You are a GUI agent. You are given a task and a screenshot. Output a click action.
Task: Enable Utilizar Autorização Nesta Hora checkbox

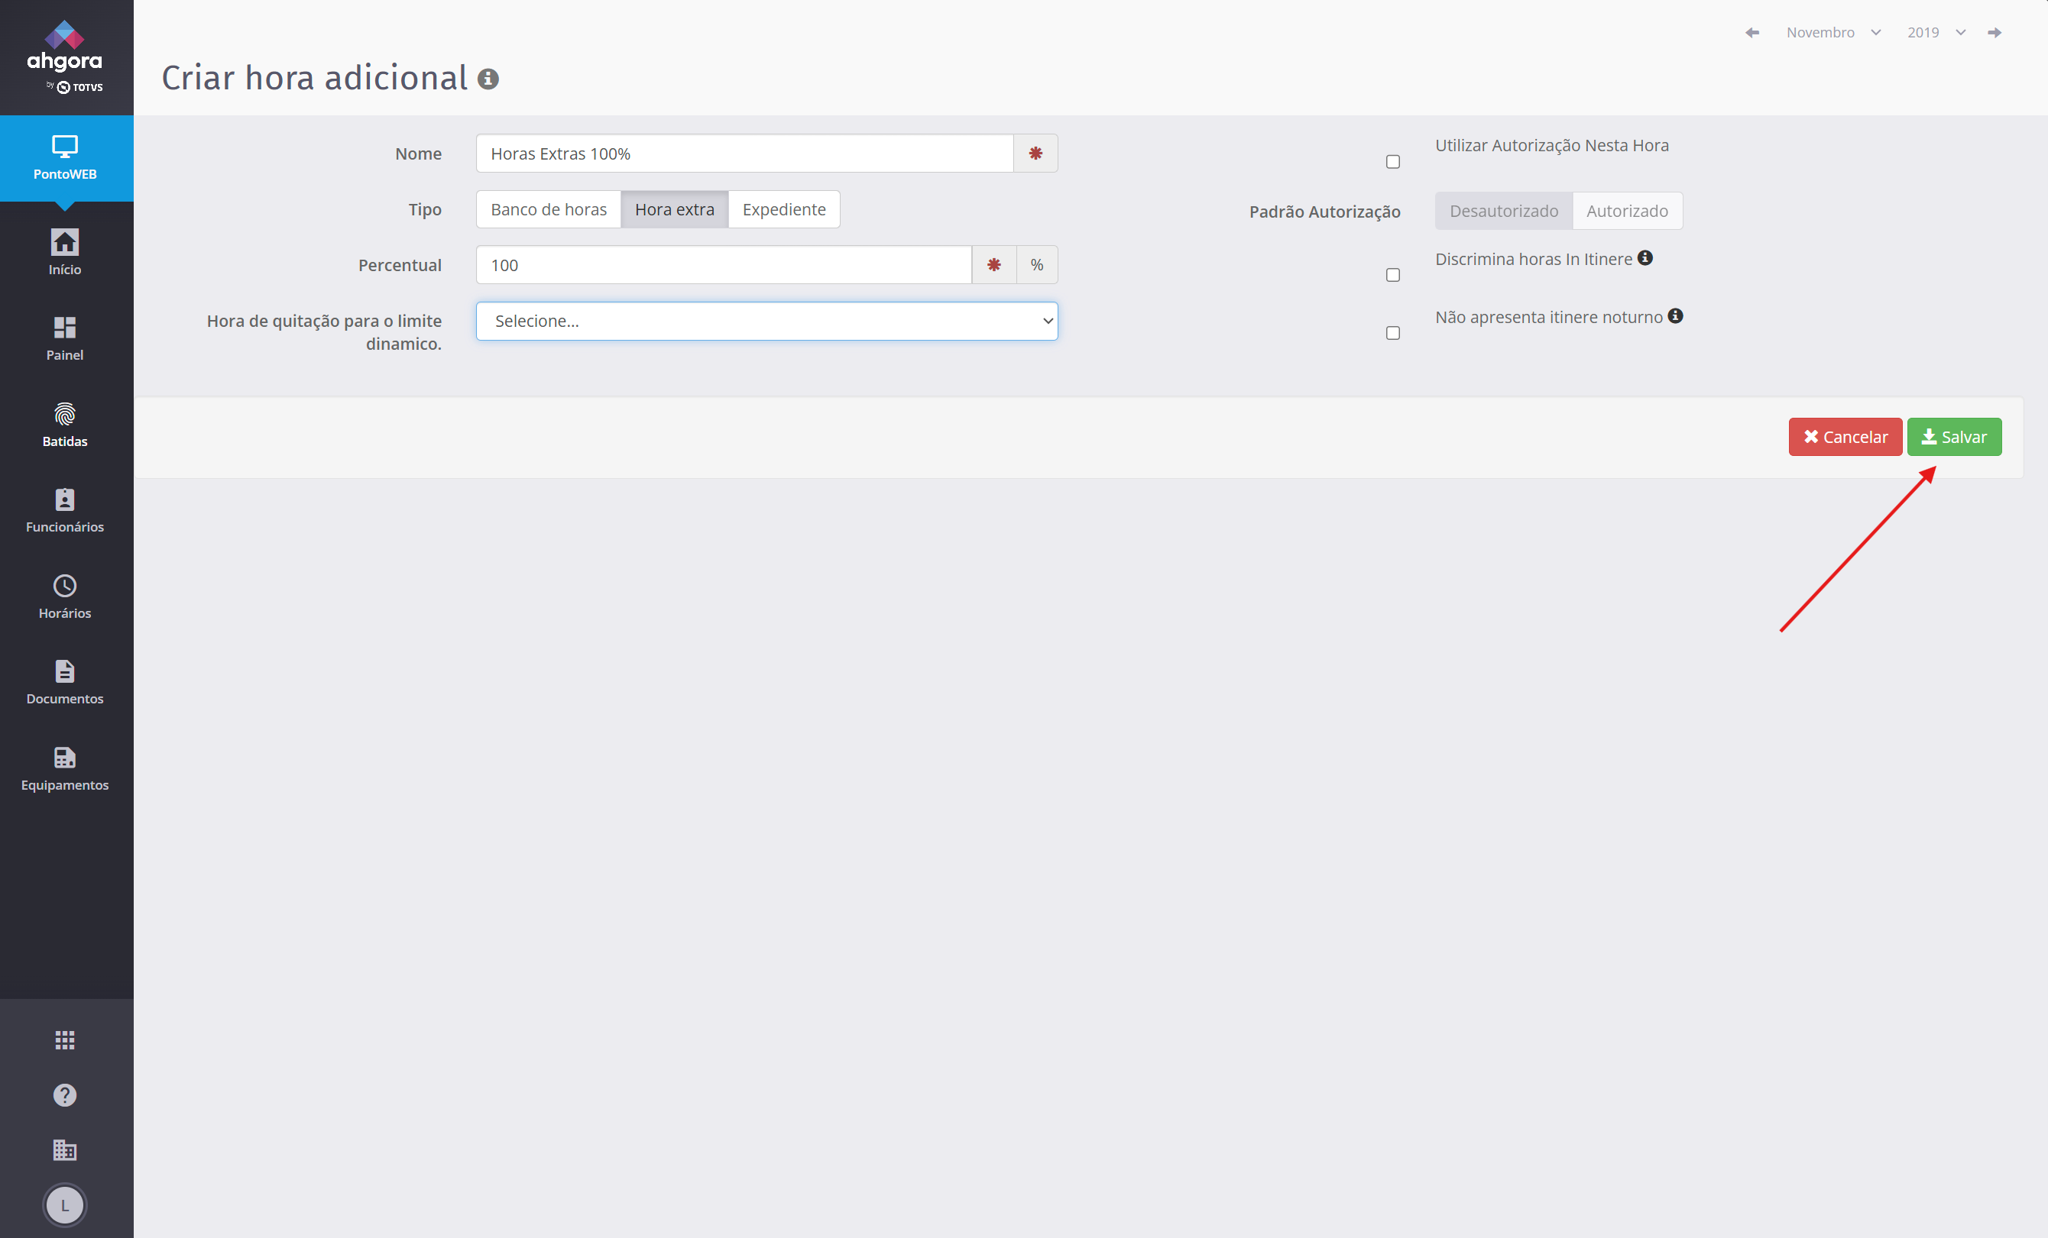click(x=1393, y=162)
